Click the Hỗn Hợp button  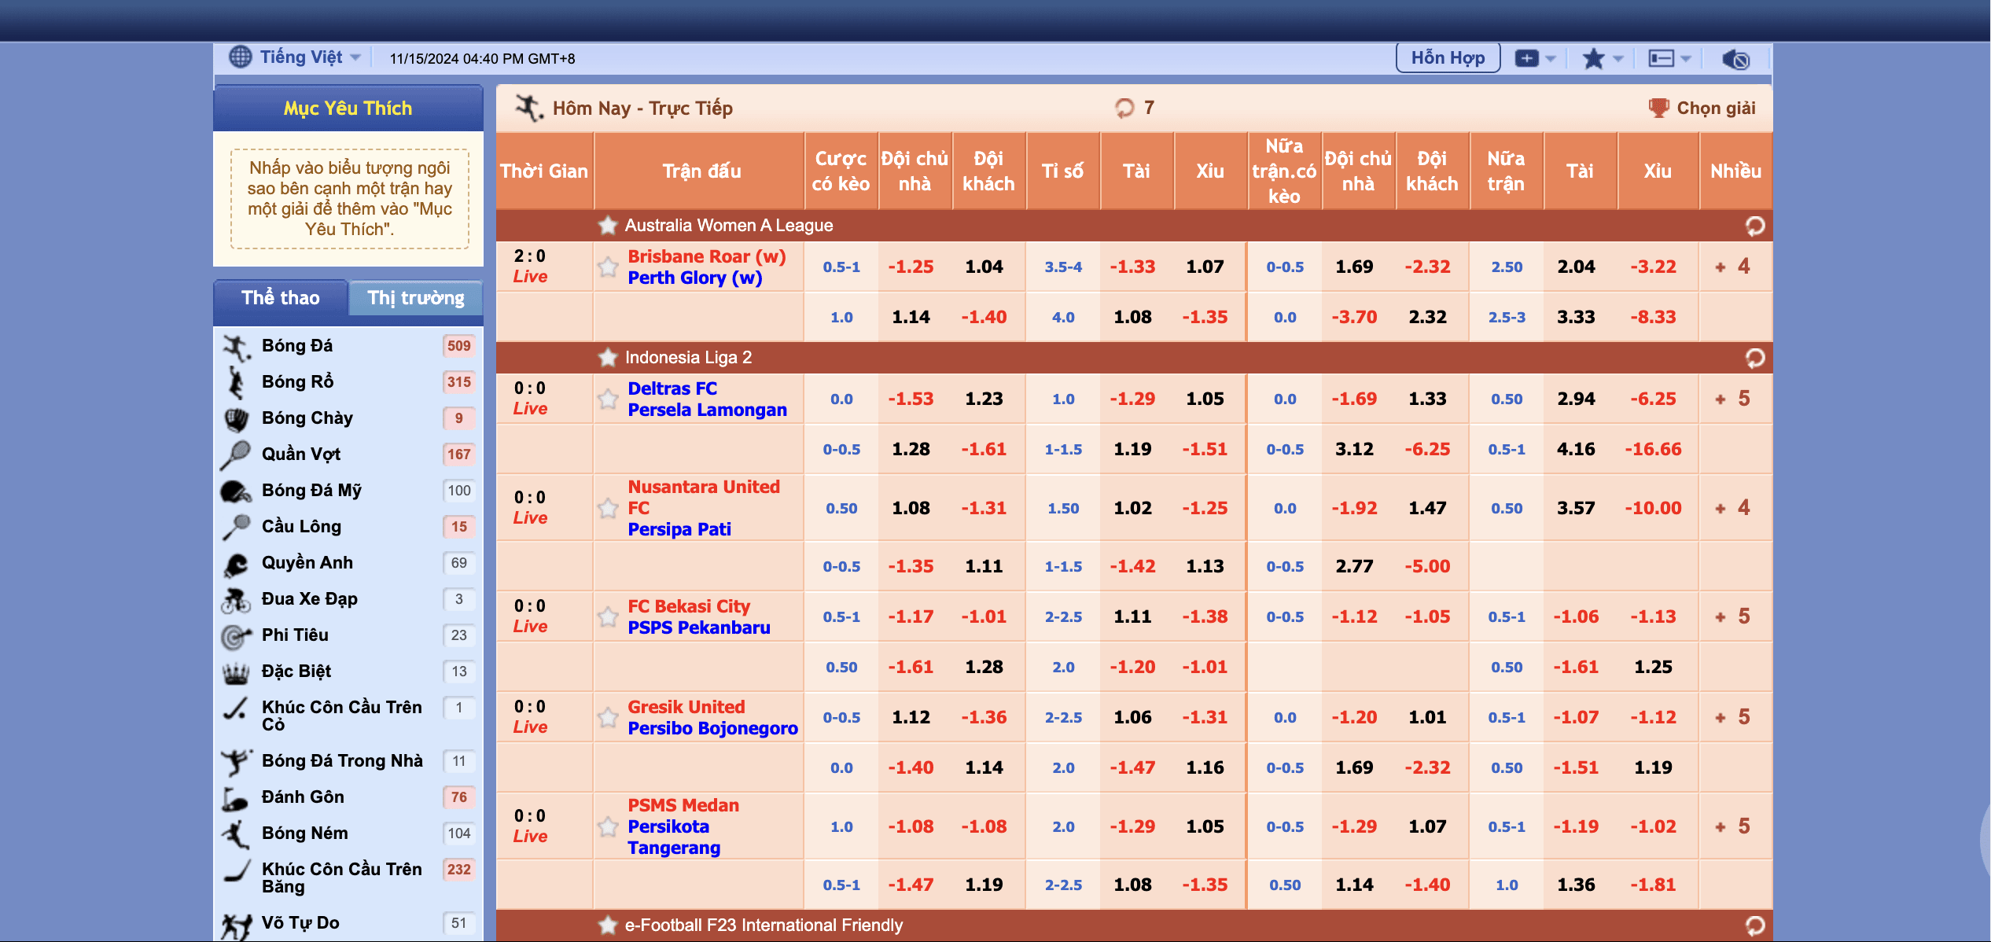[1448, 58]
